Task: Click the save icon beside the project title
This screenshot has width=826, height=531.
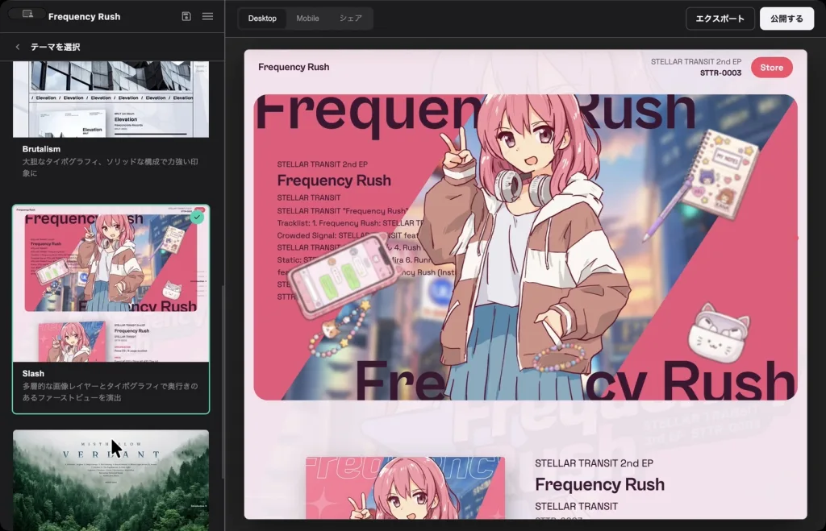Action: coord(186,16)
